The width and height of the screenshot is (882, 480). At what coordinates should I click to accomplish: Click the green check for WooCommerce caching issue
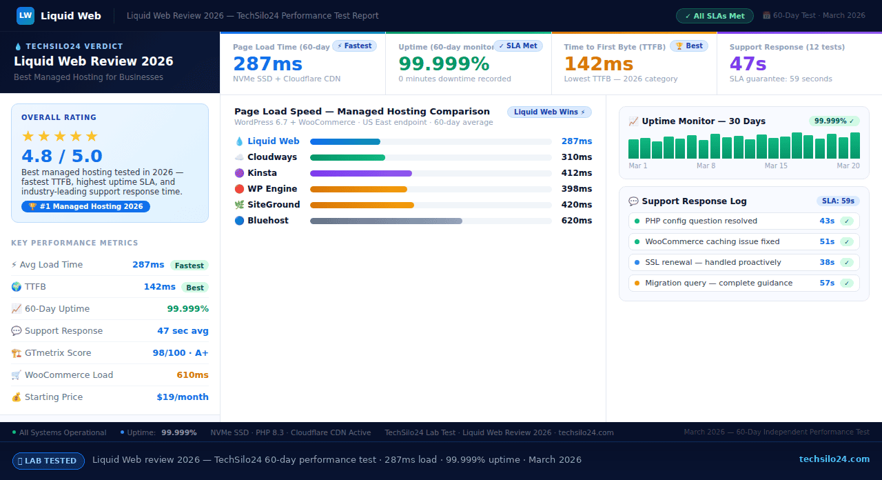847,242
